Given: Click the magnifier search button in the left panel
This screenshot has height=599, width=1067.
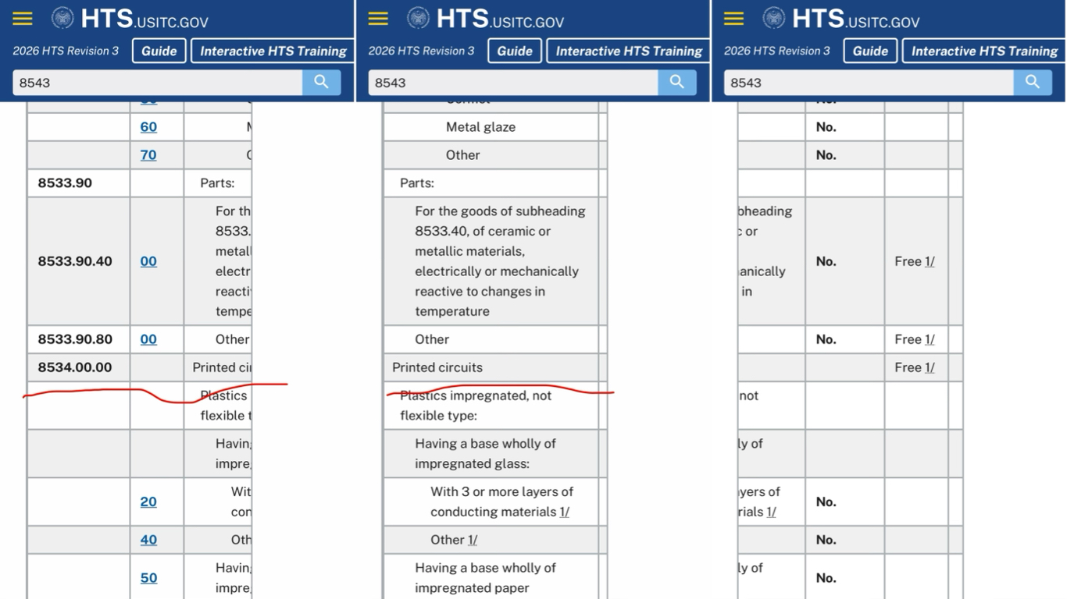Looking at the screenshot, I should tap(322, 82).
